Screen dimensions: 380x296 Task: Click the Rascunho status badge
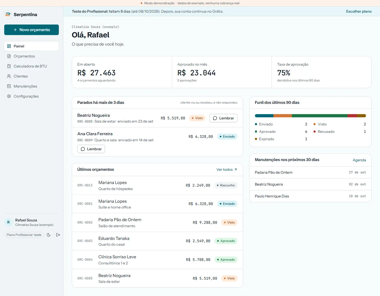226,185
